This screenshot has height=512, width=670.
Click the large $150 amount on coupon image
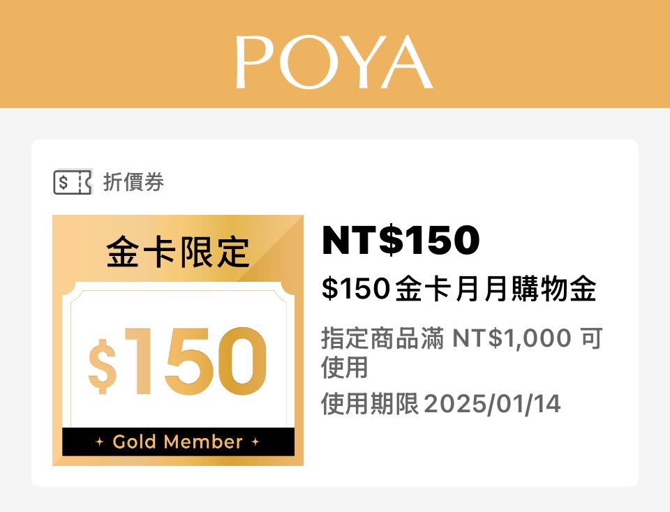pos(180,361)
